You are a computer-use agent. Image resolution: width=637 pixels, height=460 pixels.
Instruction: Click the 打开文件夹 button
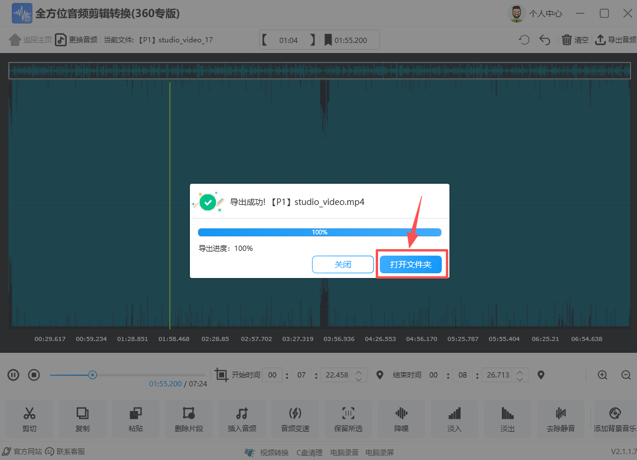pos(411,264)
